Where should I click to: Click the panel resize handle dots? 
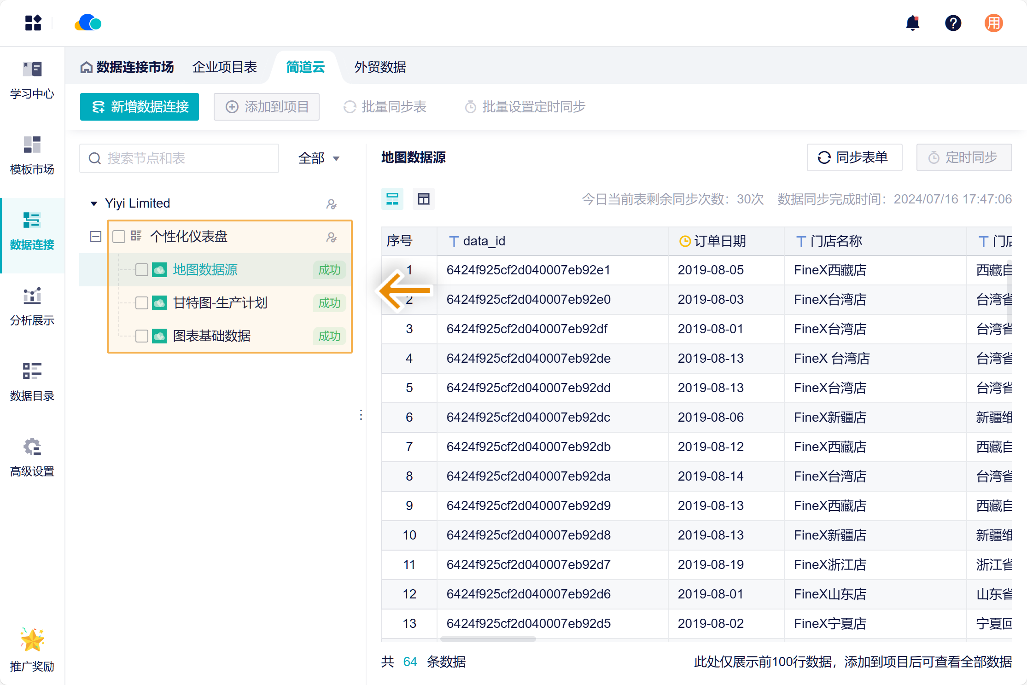click(x=361, y=415)
